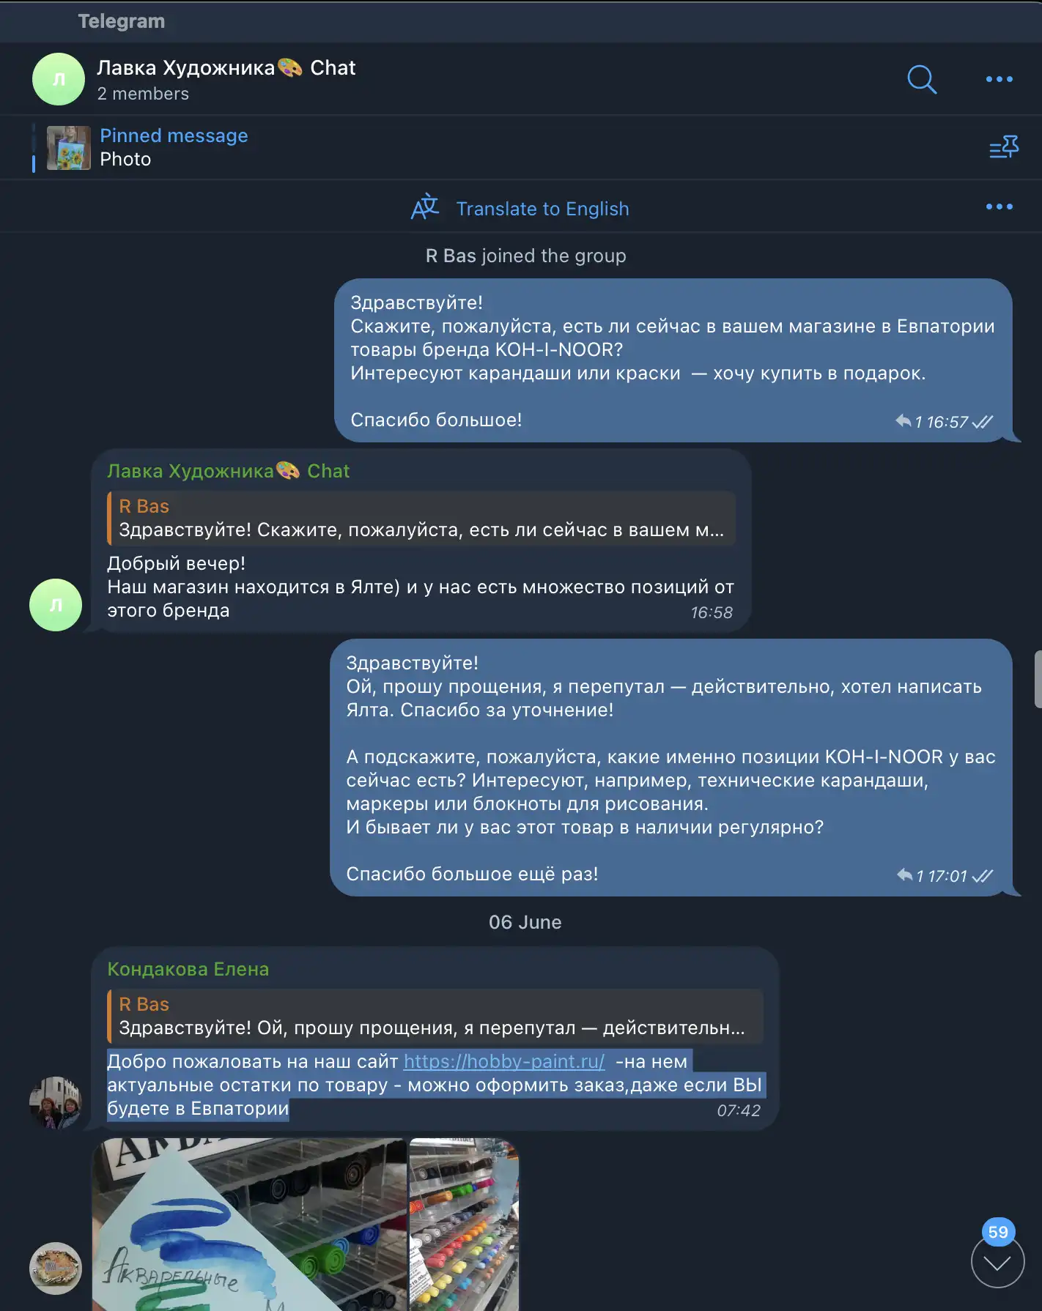Click the translate language icon

(x=425, y=208)
